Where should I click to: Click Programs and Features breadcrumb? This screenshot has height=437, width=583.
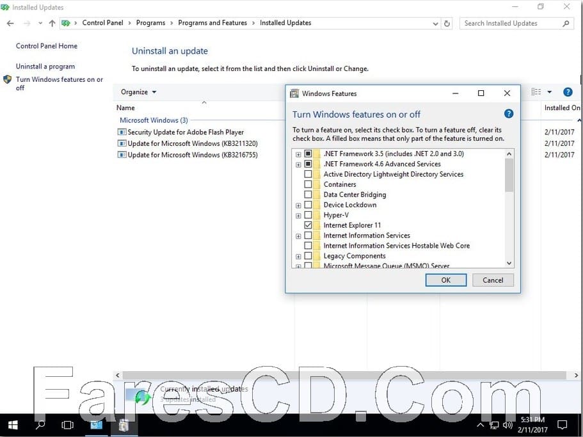(212, 22)
